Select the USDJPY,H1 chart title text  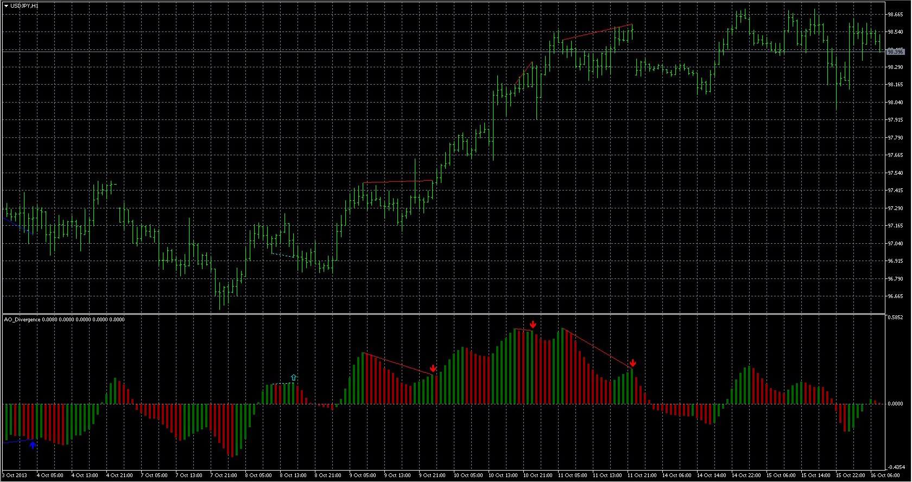24,5
